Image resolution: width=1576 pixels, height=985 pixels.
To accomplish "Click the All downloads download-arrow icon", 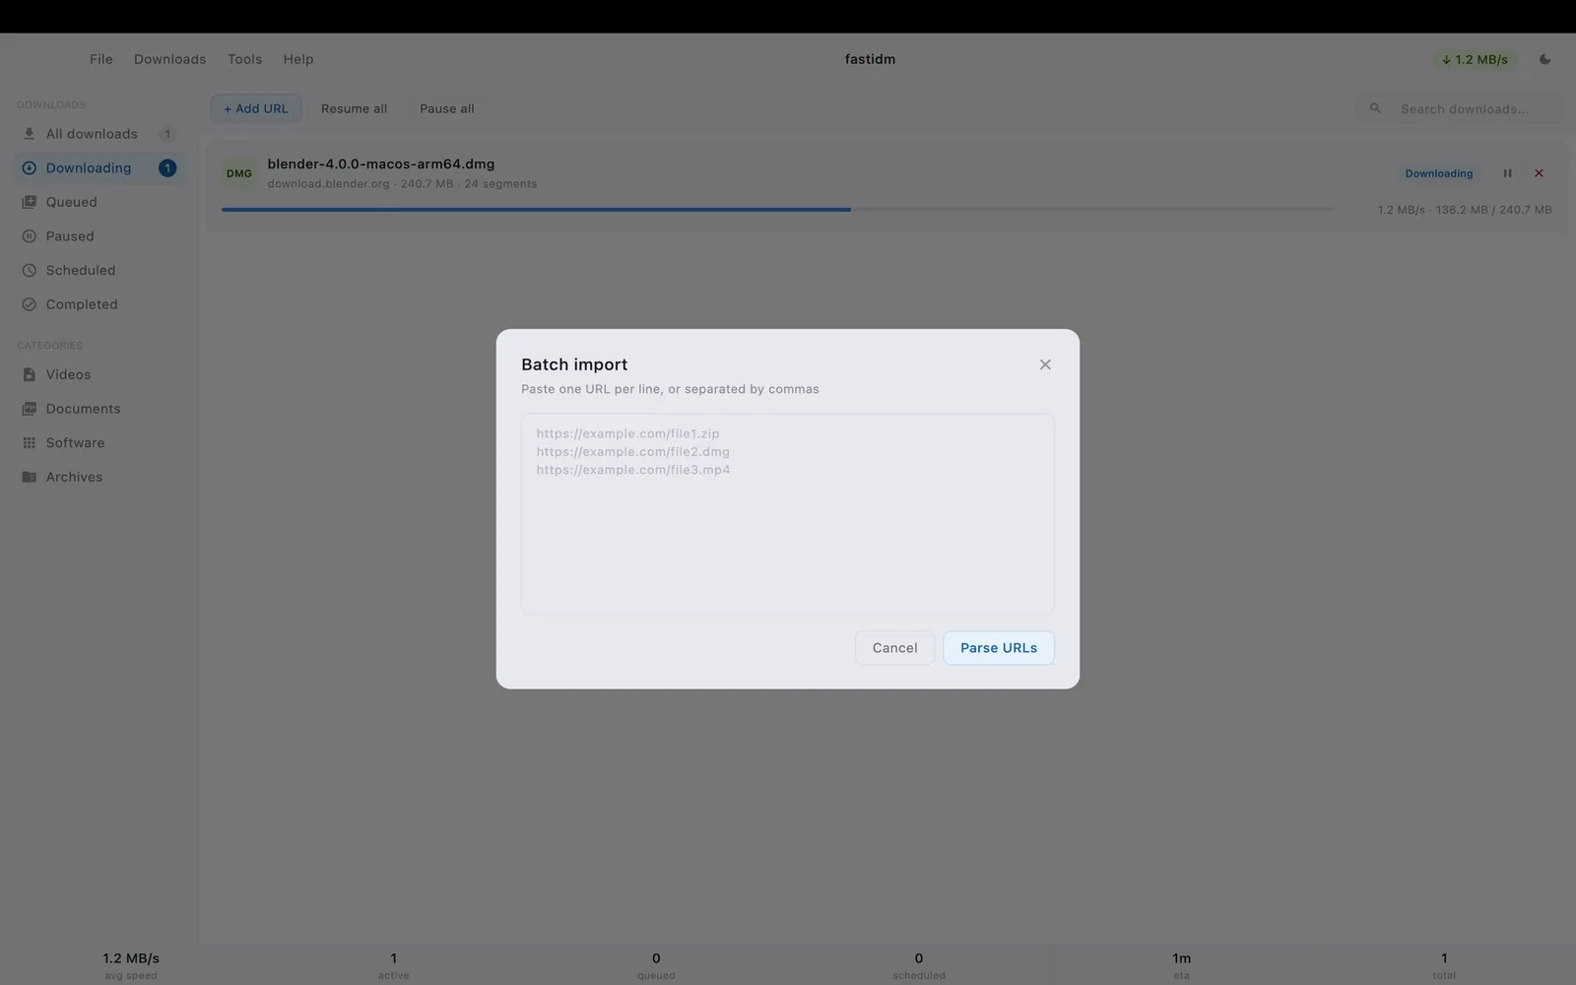I will point(30,134).
